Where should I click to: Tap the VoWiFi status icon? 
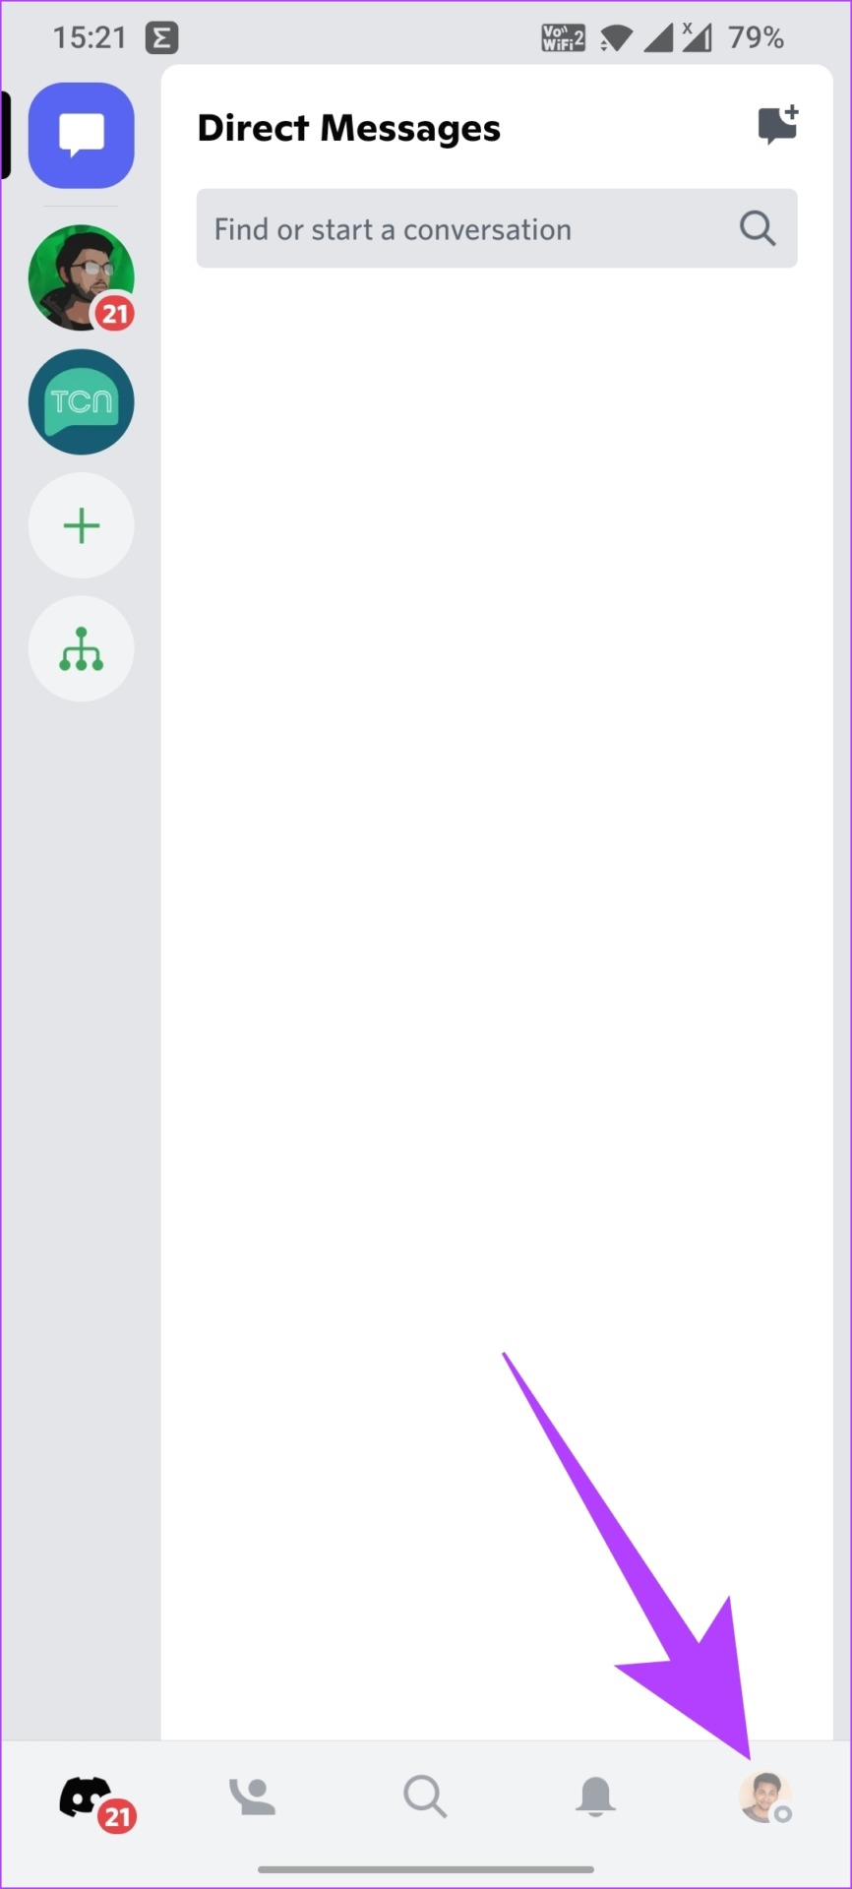point(563,38)
